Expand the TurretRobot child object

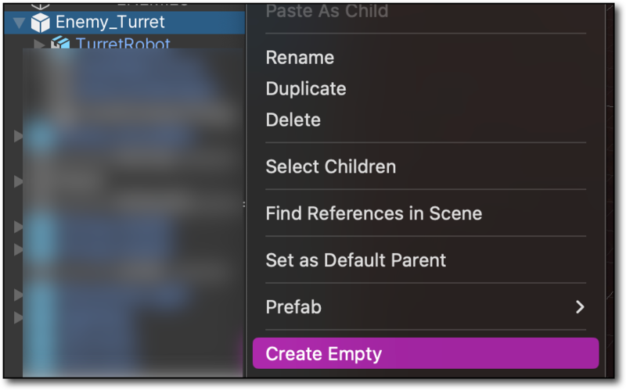(40, 45)
